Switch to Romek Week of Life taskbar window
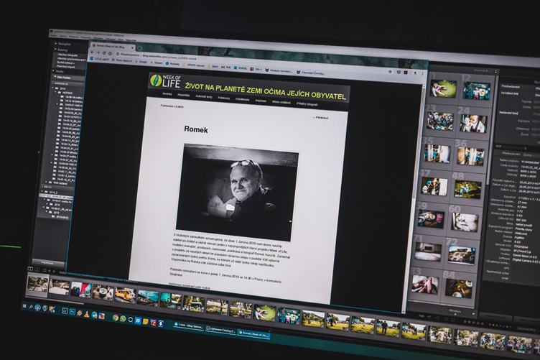 coord(253,335)
